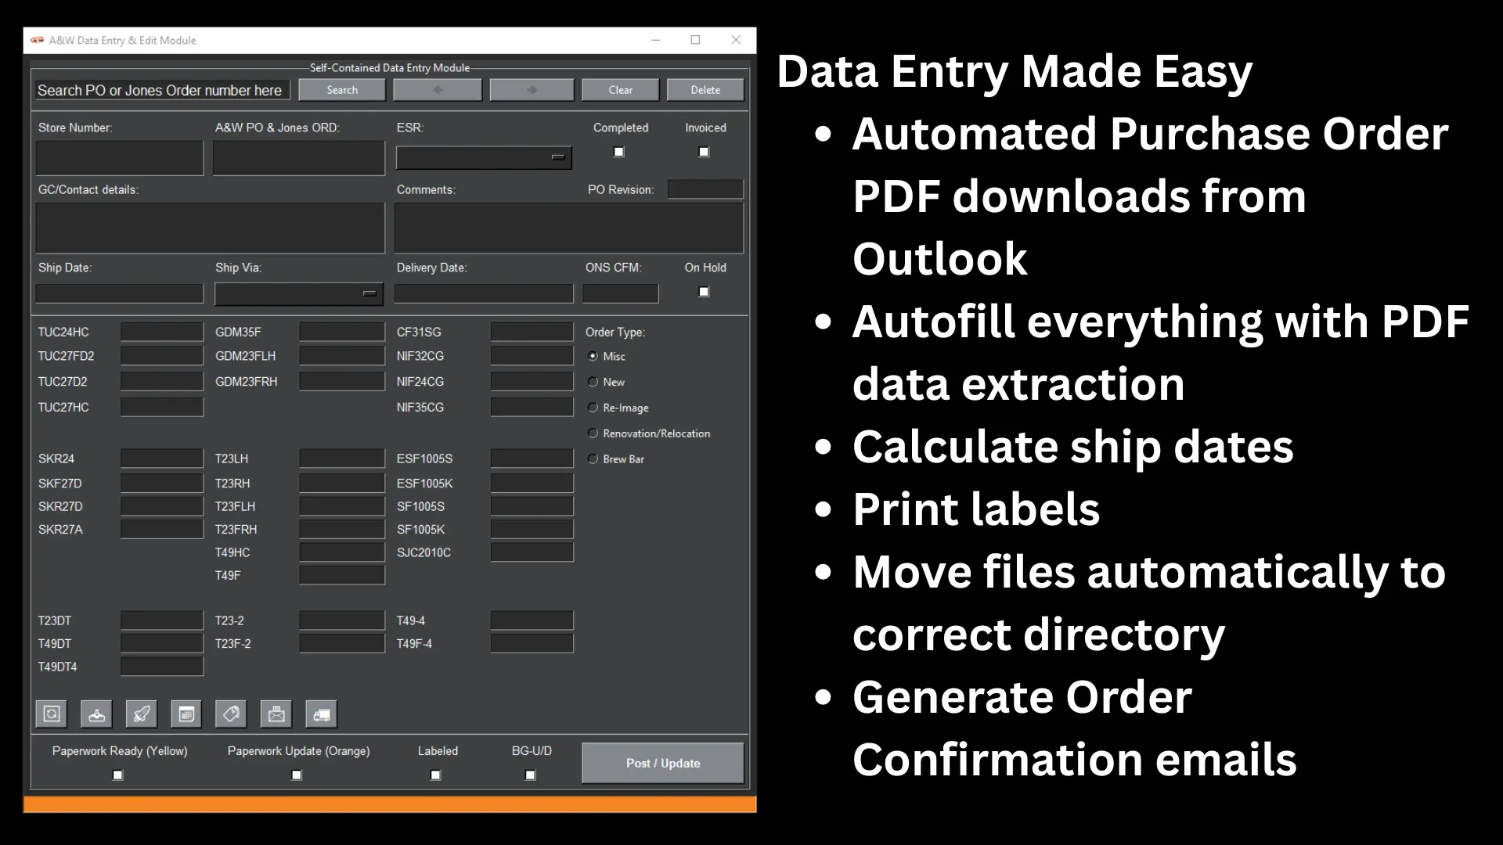Enable the On Hold checkbox
1503x845 pixels.
point(704,292)
